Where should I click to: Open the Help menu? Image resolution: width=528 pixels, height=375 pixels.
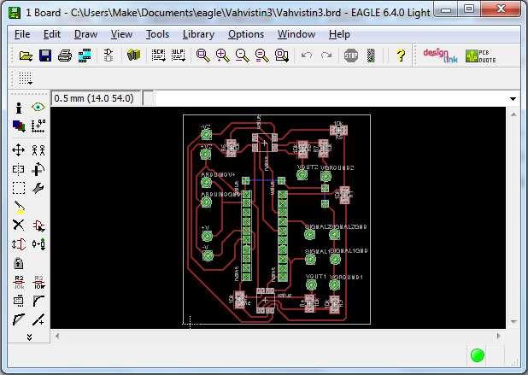tap(339, 34)
